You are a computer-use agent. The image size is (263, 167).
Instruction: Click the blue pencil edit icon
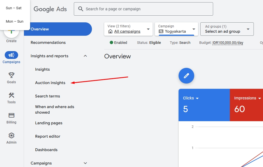point(186,75)
